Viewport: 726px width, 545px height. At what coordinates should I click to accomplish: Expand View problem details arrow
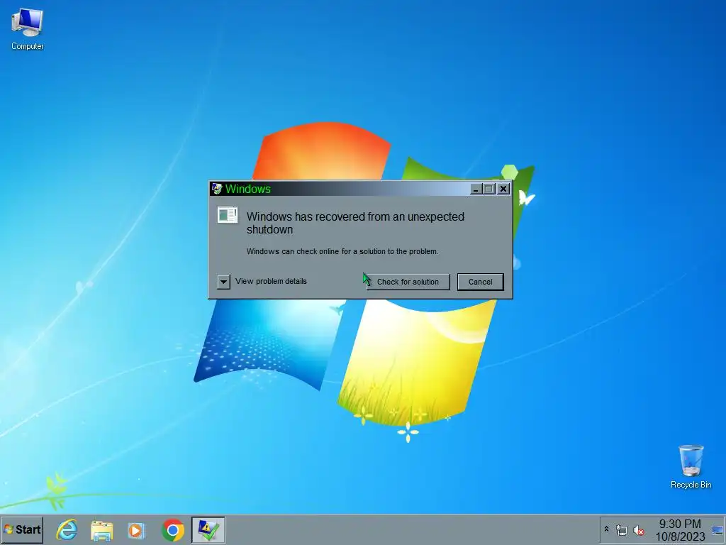coord(223,281)
